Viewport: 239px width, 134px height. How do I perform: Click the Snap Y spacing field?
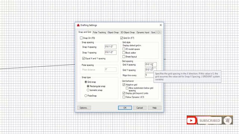point(111,52)
